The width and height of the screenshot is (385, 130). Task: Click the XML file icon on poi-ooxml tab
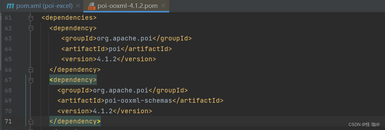[91, 6]
